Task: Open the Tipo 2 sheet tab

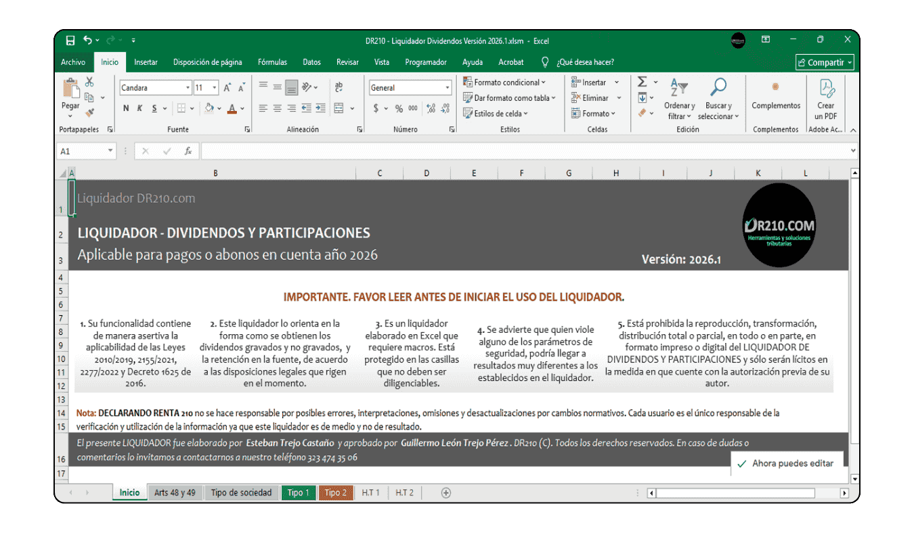Action: click(336, 492)
